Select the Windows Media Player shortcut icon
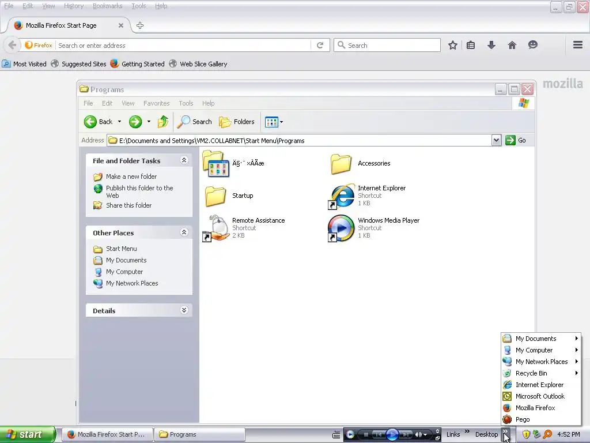Screen dimensions: 590x443 [x=341, y=228]
